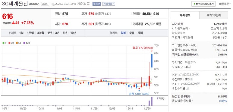Click the purple 120-day moving average swatch
Image resolution: width=233 pixels, height=112 pixels.
pyautogui.click(x=24, y=43)
